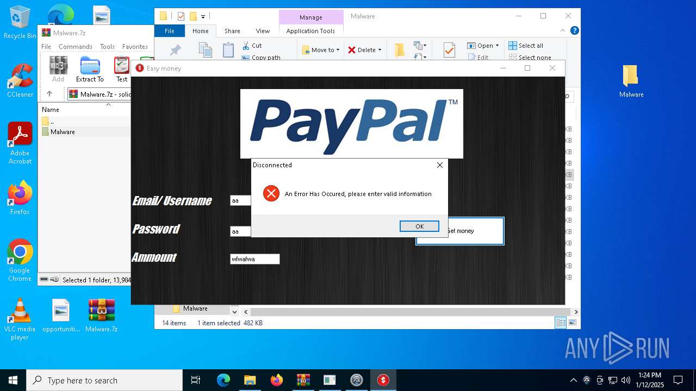The image size is (696, 391).
Task: Click the PayPal logo image
Action: pyautogui.click(x=352, y=124)
